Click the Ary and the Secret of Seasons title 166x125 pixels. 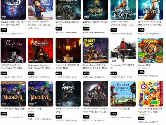pyautogui.click(x=40, y=23)
